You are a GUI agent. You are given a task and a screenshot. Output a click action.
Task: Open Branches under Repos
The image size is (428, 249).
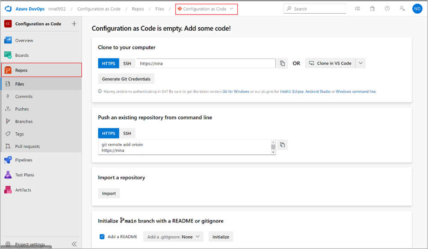tap(41, 122)
